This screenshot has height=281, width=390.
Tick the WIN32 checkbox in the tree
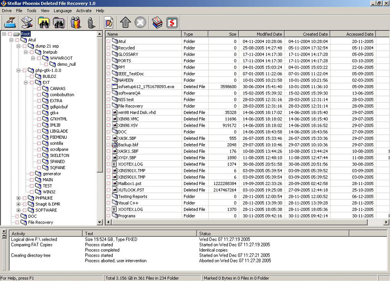tap(32, 192)
